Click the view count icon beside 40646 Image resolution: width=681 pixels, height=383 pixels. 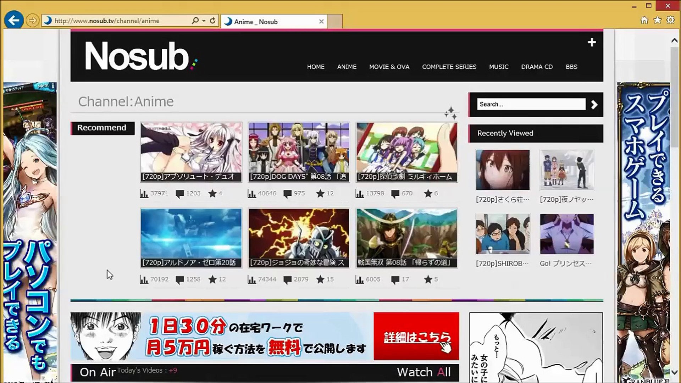[252, 194]
